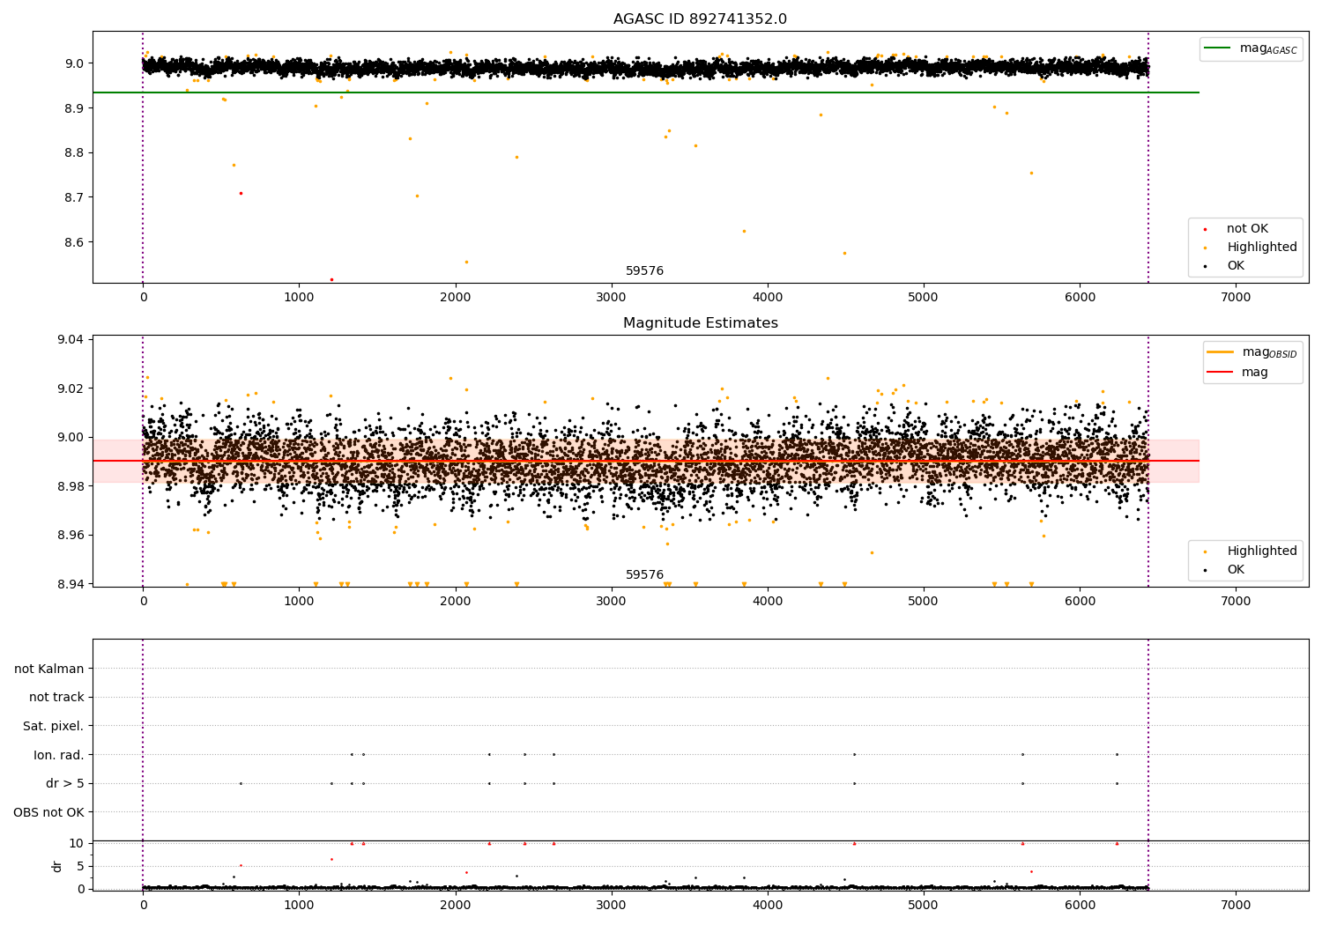Click 'OK' legend entry below top panel's 'Highlighted'
The width and height of the screenshot is (1322, 925).
pyautogui.click(x=1236, y=266)
